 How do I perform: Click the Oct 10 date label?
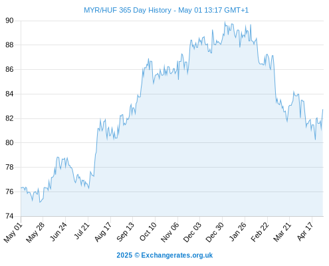[x=148, y=231]
